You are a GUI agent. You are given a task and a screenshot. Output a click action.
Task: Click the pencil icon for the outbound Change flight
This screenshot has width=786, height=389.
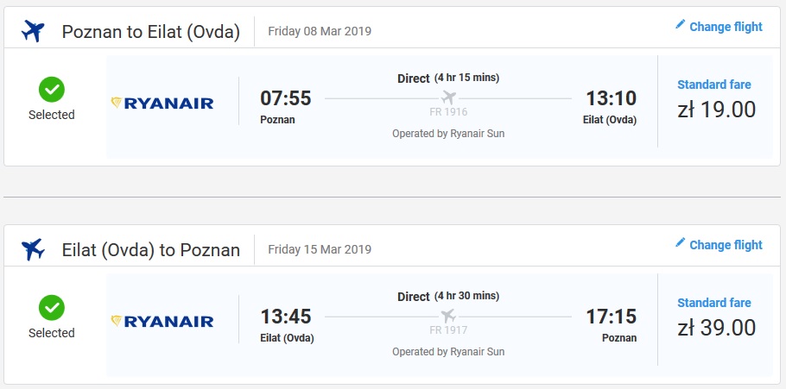point(680,24)
